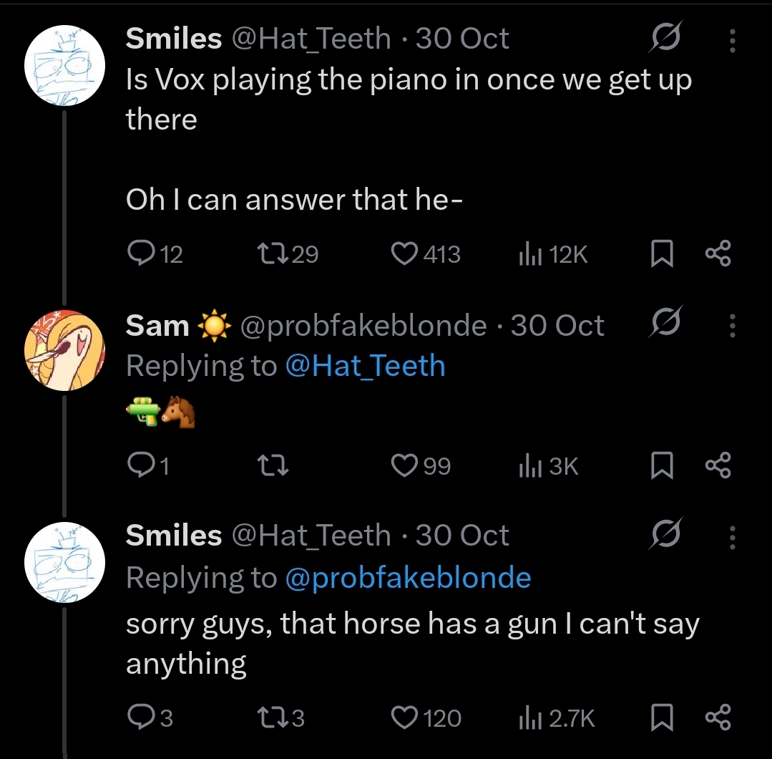Like the tweet with 120 likes
Screen dimensions: 772x759
(x=406, y=717)
